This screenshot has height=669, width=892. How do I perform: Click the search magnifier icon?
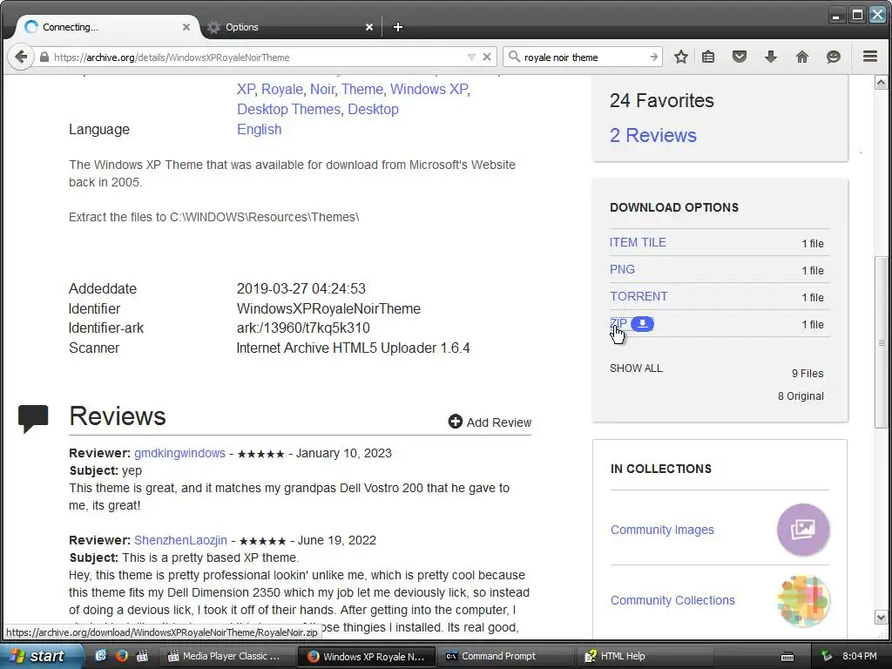pyautogui.click(x=514, y=57)
